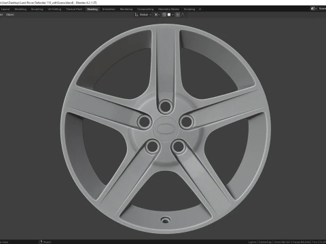
Task: Open the proportional editing falloff icon
Action: (184, 15)
